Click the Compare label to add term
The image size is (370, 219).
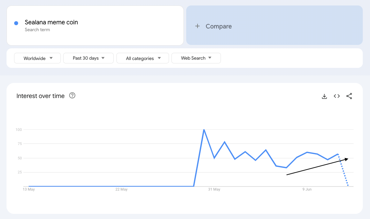pyautogui.click(x=218, y=26)
